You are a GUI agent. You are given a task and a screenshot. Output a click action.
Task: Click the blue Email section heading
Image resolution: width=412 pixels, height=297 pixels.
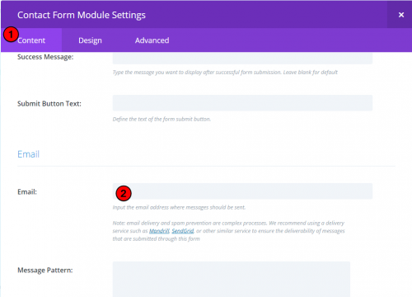coord(28,154)
